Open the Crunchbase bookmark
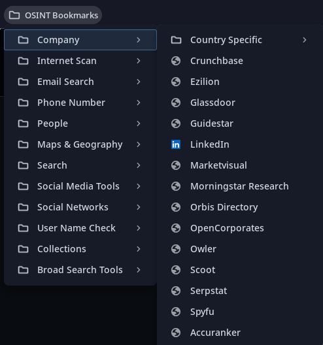This screenshot has width=323, height=345. tap(240, 61)
